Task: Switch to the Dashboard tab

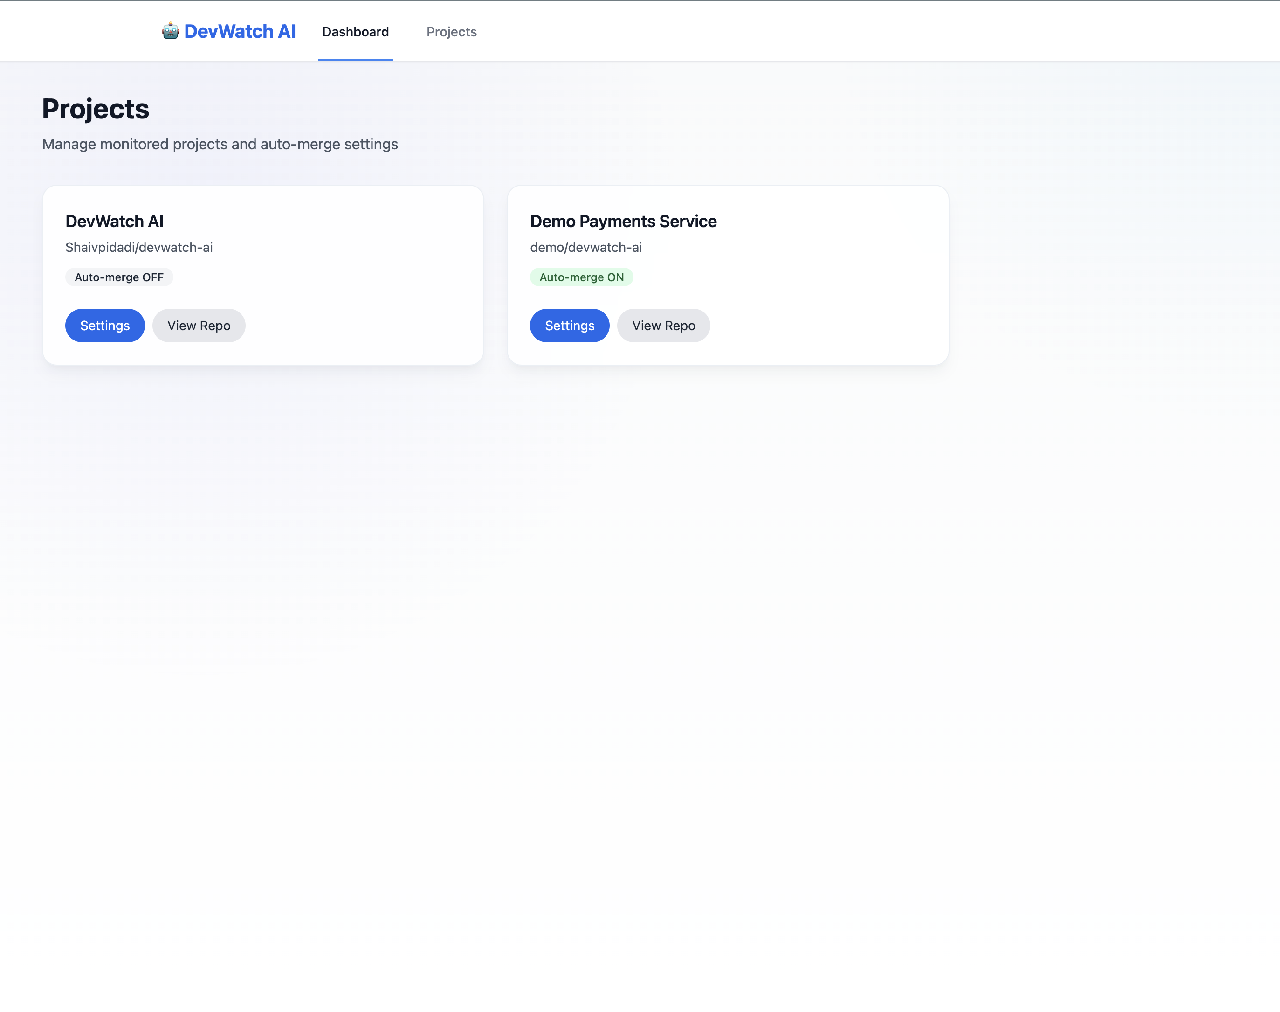Action: (x=355, y=32)
